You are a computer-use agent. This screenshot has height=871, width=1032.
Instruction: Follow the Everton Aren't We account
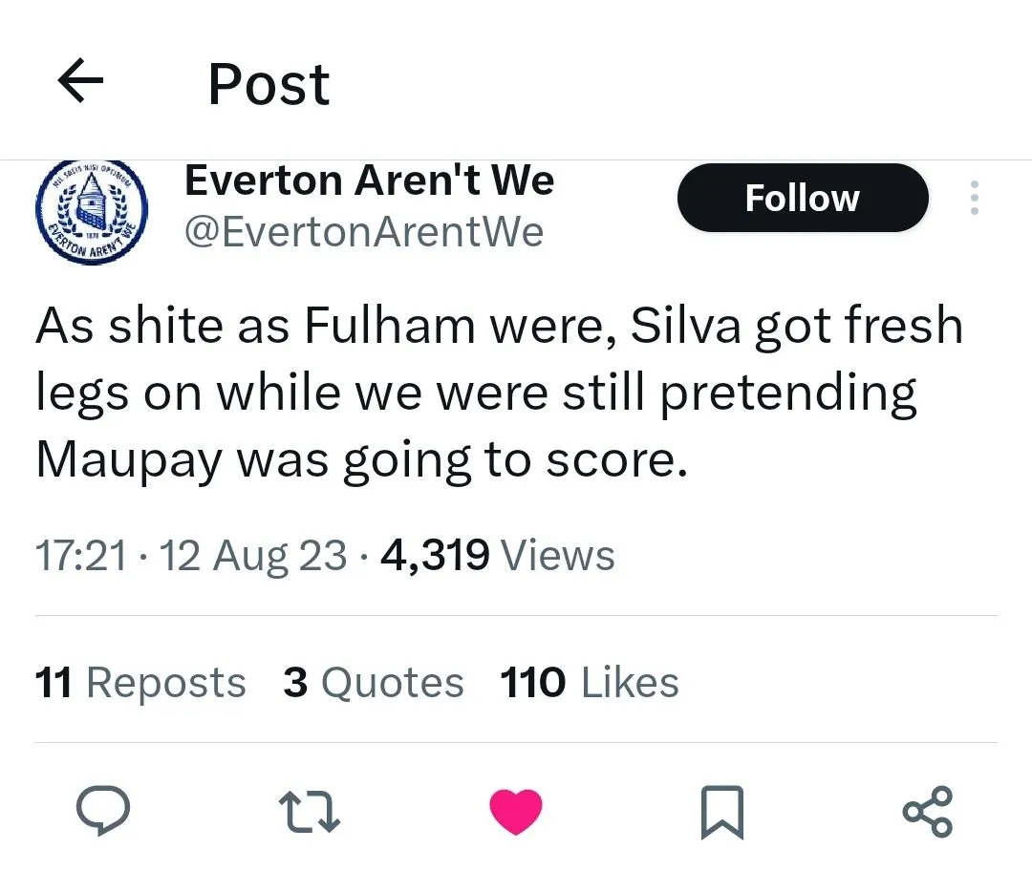click(802, 198)
